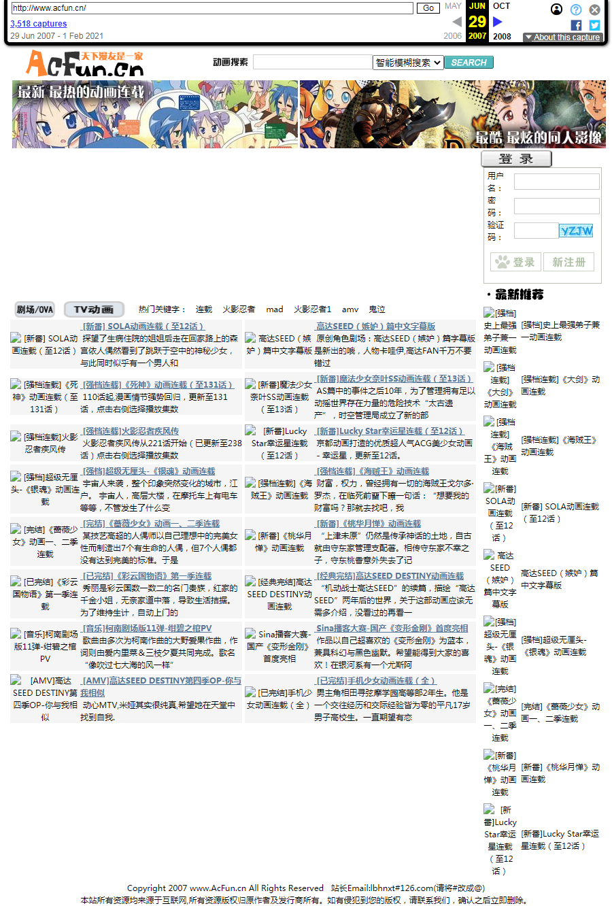Open the [音乐]柯南剧场11弹-绀碧之棺PV link
The image size is (612, 906).
[x=146, y=628]
